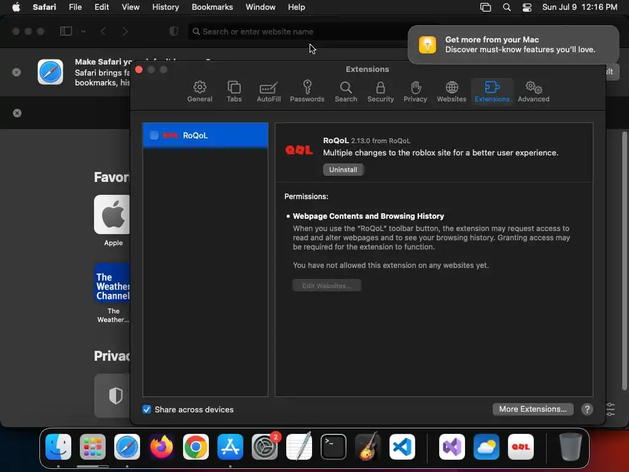Open the RoQoL app in the Dock
This screenshot has width=629, height=472.
click(521, 446)
